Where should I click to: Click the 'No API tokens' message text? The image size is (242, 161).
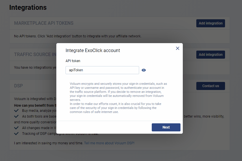click(78, 36)
